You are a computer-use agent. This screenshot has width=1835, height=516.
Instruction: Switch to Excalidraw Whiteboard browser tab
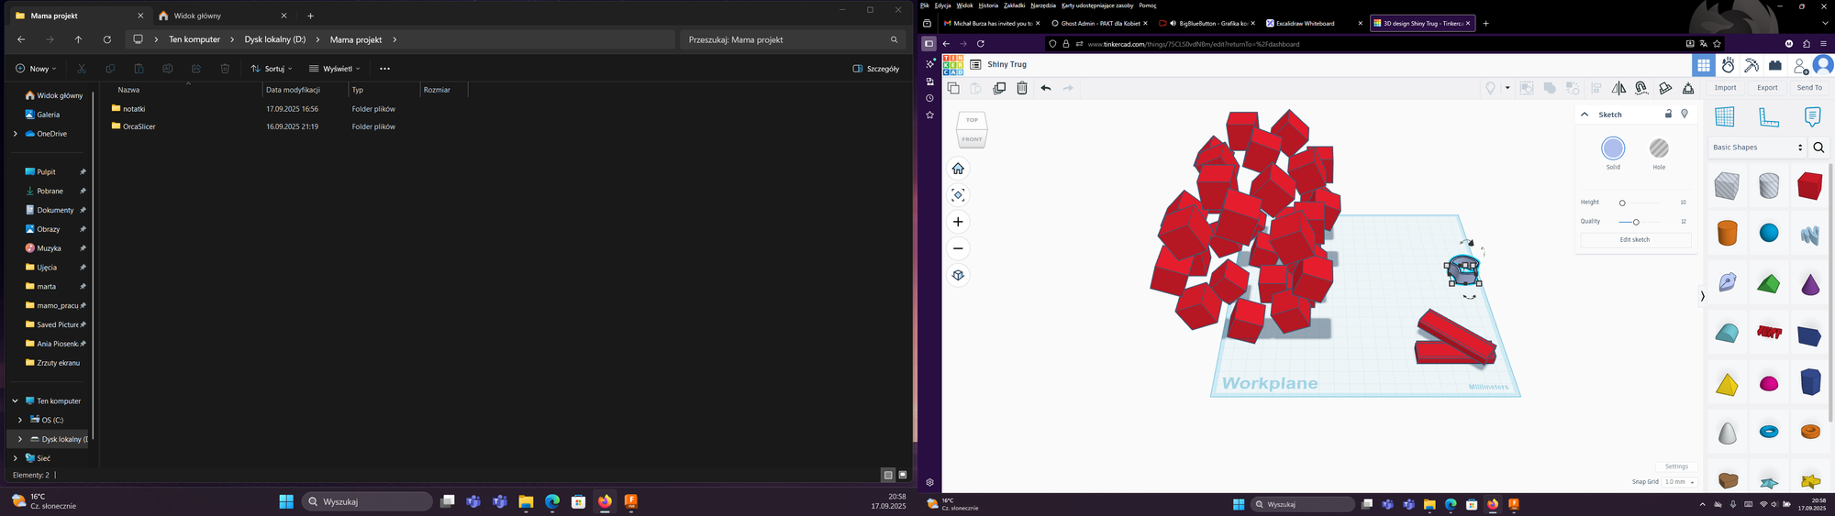[x=1312, y=24]
